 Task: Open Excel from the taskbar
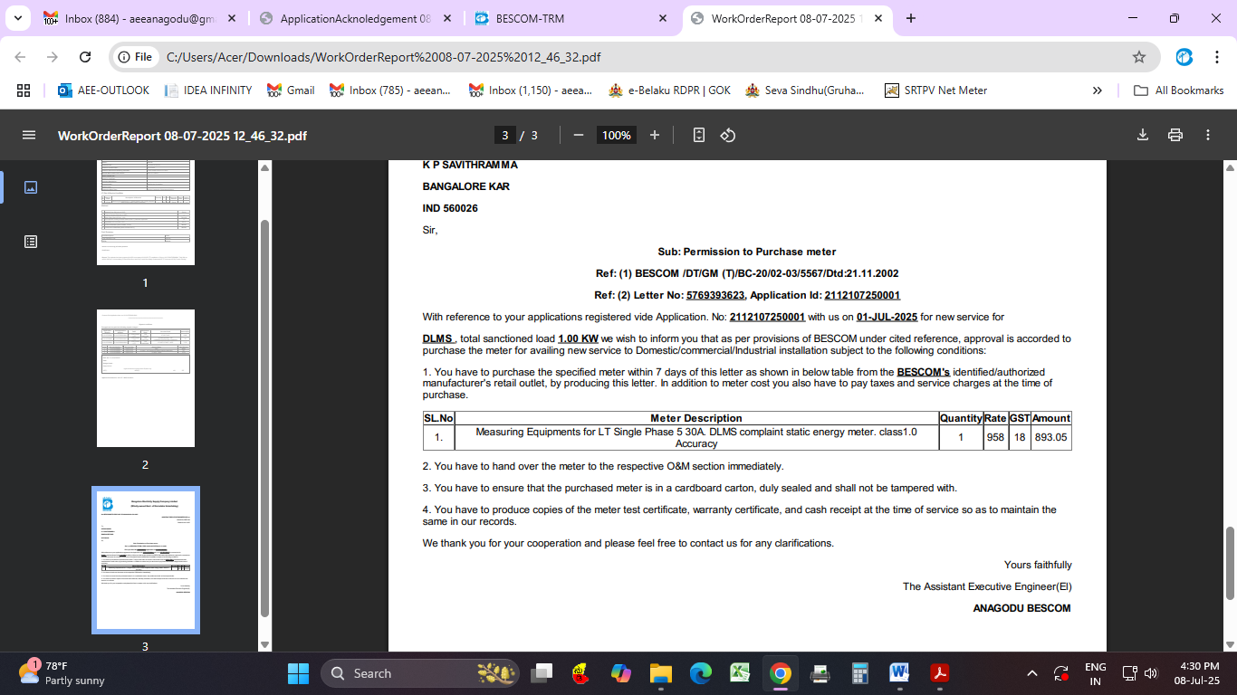[x=741, y=673]
